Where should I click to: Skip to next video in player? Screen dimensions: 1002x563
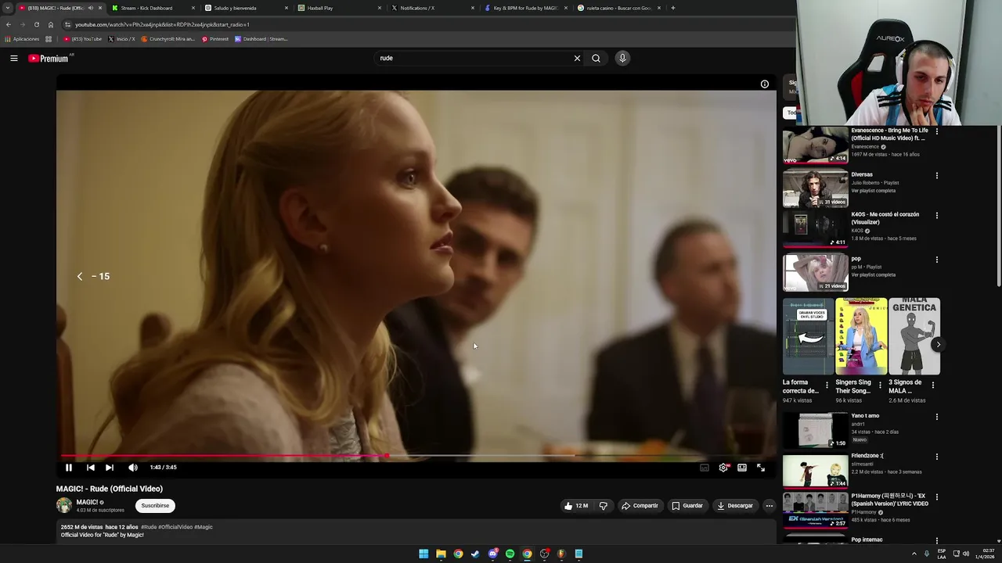coord(110,468)
